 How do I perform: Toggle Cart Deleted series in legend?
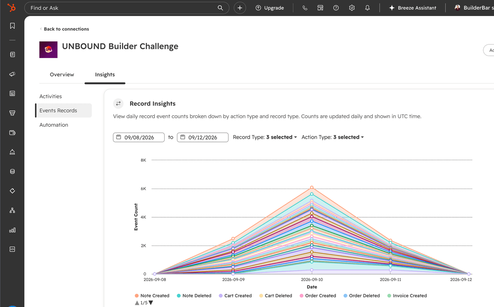coord(275,295)
